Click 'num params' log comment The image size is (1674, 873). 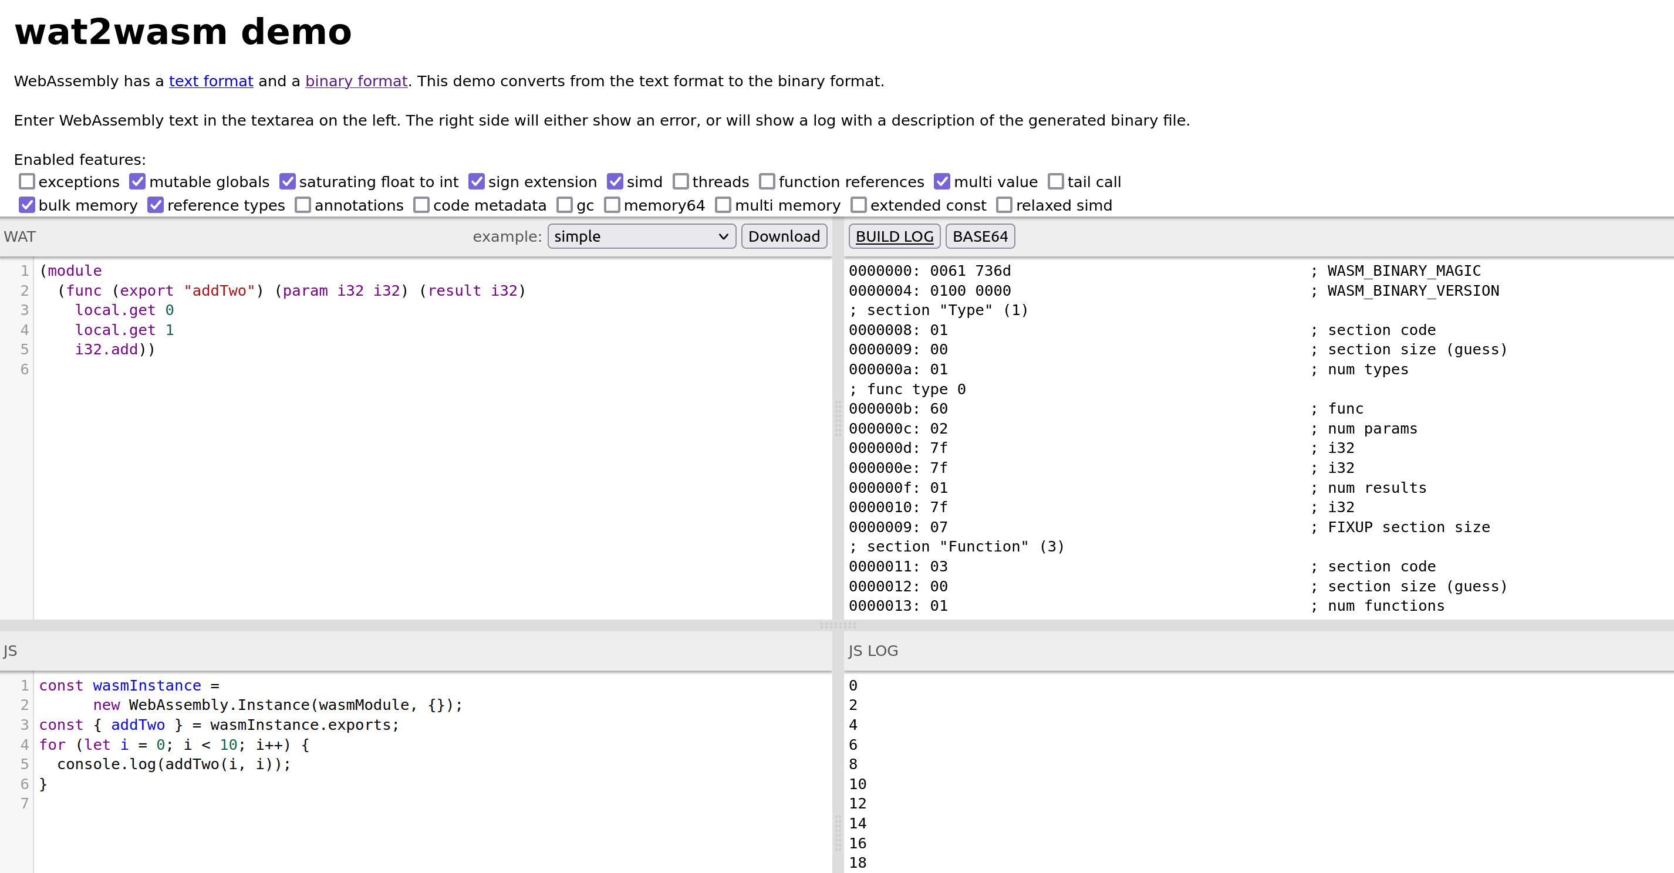[x=1372, y=429]
